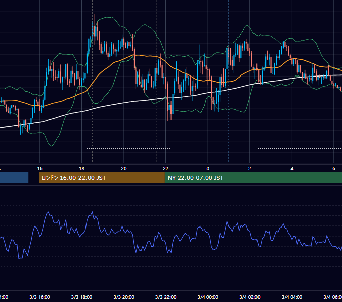The height and width of the screenshot is (302, 342).
Task: Click the 0 hour label on chart axis
Action: (x=208, y=169)
